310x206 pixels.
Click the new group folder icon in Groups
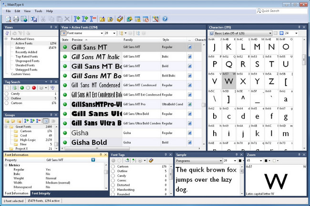coord(7,121)
